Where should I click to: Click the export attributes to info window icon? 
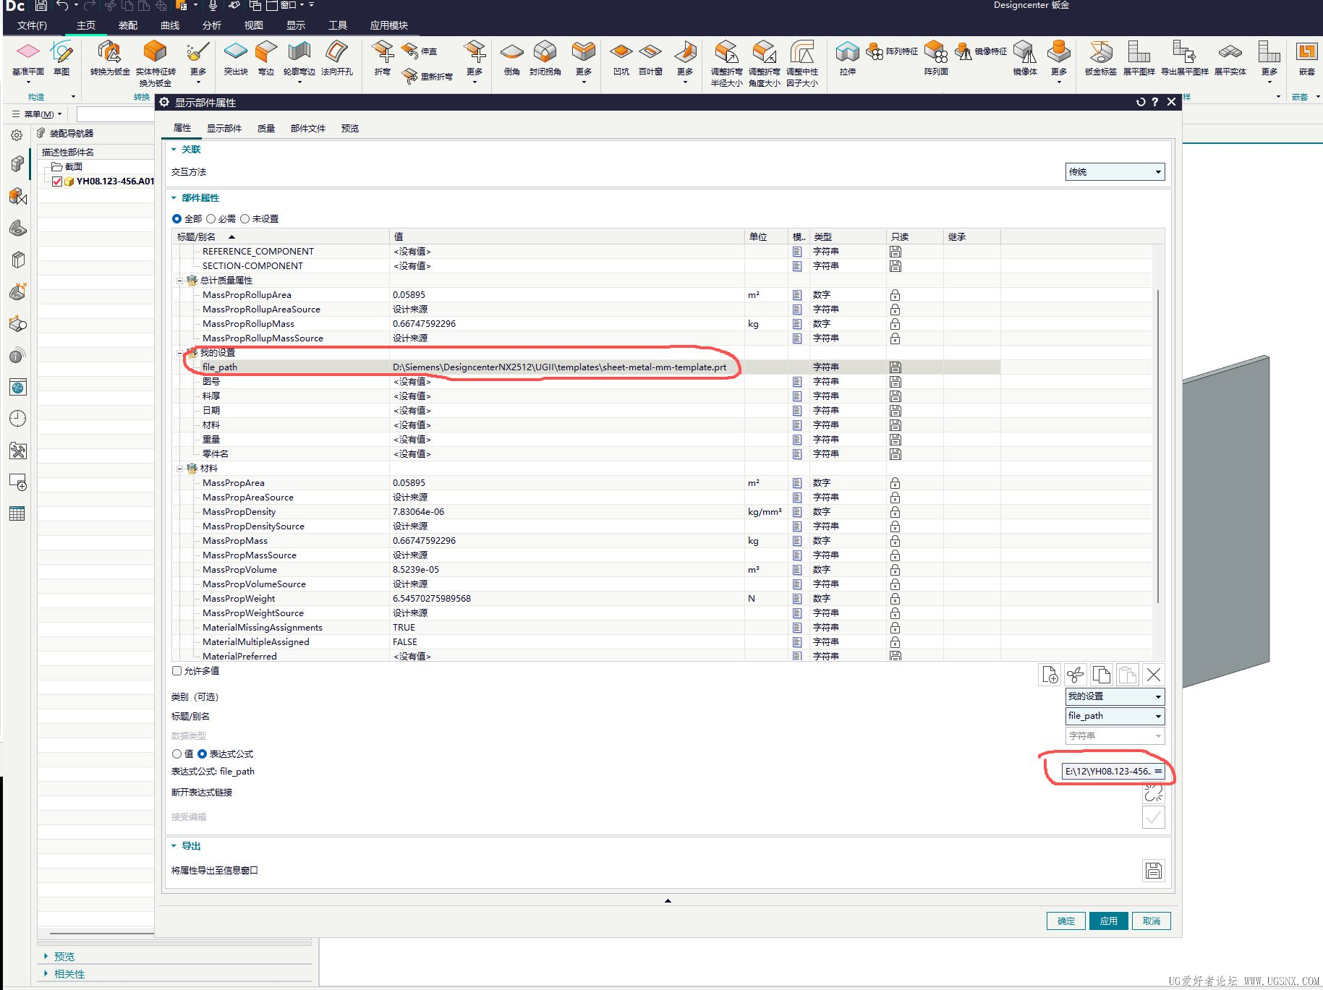1154,871
